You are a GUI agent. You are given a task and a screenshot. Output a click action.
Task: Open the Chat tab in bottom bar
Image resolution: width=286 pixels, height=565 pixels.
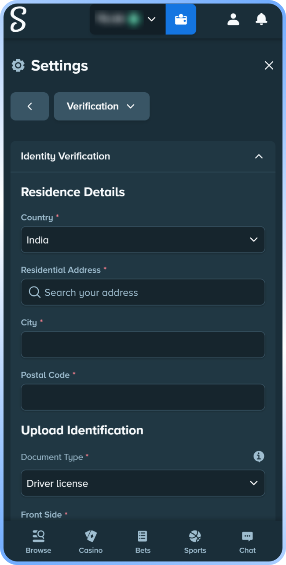click(247, 542)
